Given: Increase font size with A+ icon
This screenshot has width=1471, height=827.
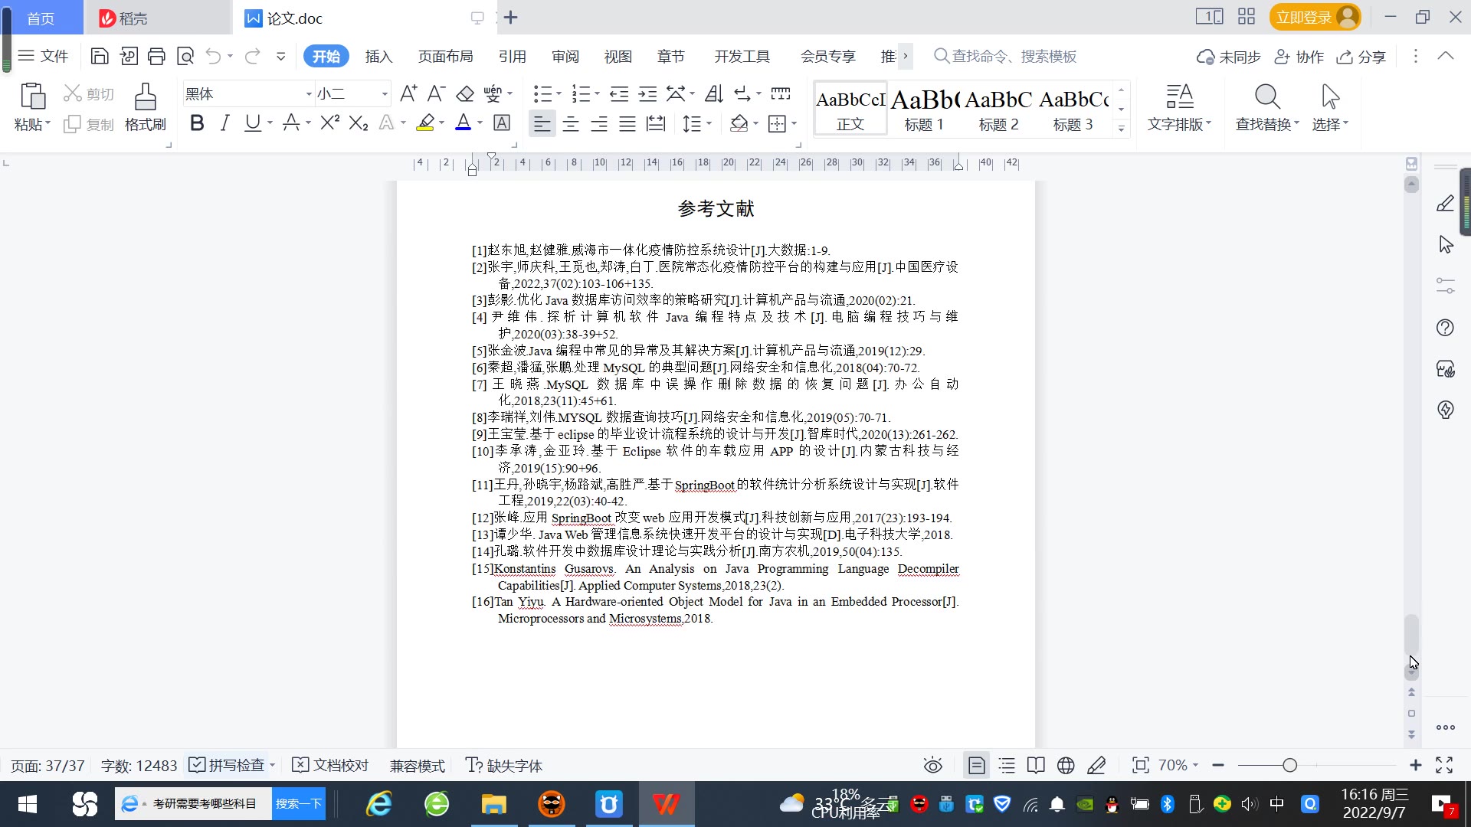Looking at the screenshot, I should (408, 93).
